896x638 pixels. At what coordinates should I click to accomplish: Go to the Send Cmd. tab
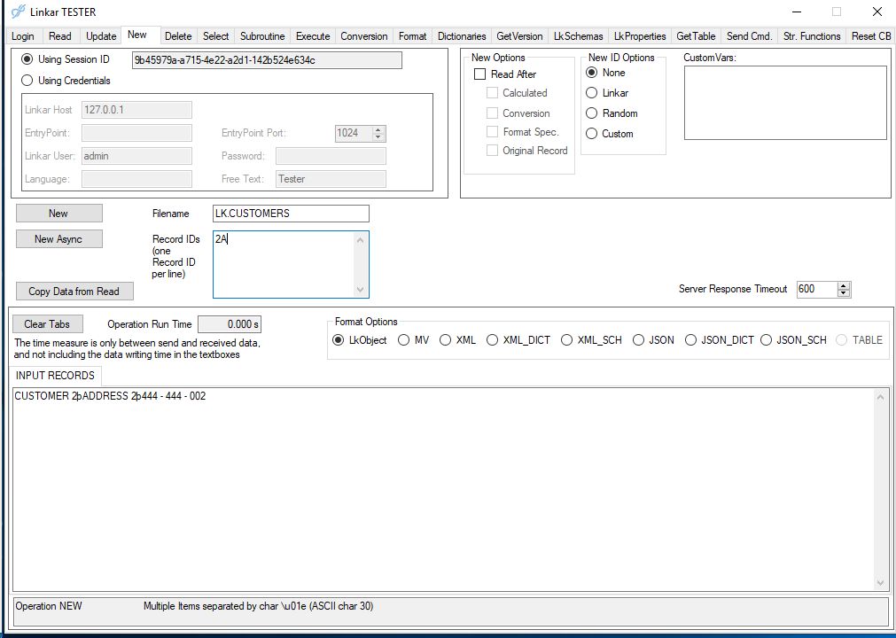tap(749, 36)
